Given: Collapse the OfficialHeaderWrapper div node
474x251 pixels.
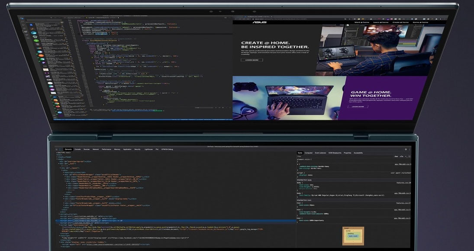Looking at the screenshot, I should (64, 174).
